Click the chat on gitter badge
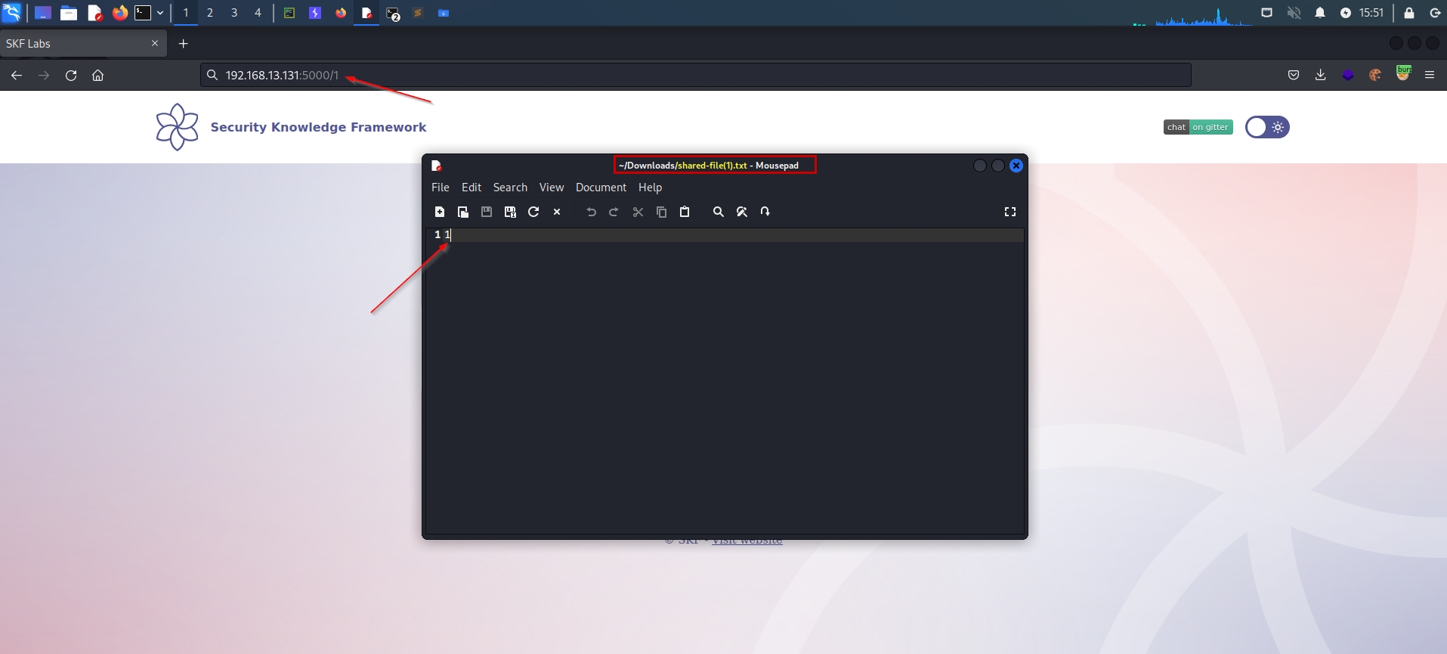This screenshot has width=1447, height=654. pyautogui.click(x=1198, y=127)
